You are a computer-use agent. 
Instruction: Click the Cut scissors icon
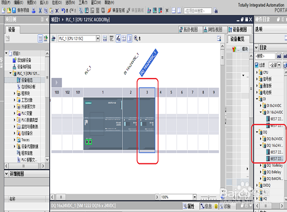(40, 10)
